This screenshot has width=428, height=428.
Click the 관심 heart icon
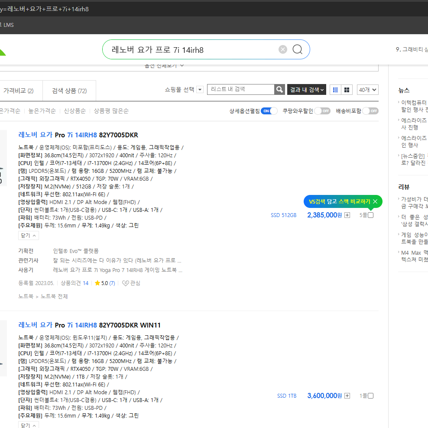(125, 283)
